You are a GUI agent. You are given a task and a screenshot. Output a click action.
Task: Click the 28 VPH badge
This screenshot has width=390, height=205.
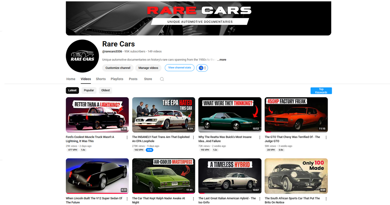270,150
